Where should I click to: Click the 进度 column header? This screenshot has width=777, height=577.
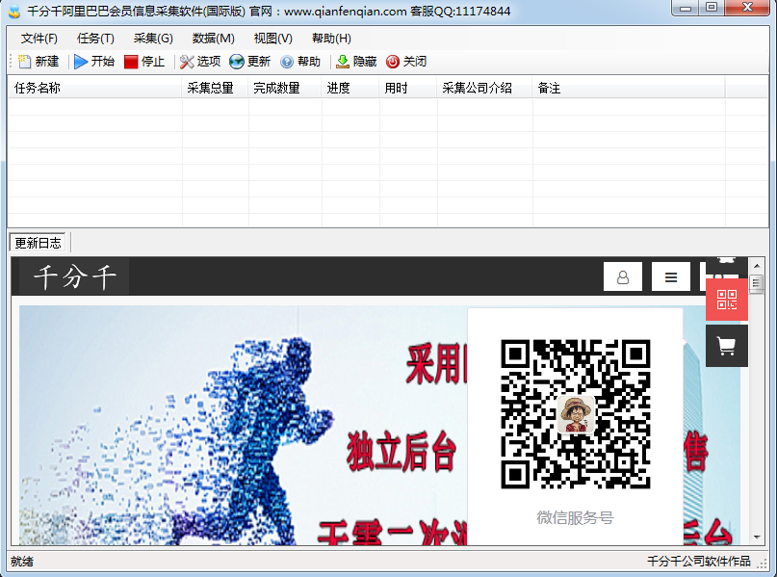tap(350, 89)
